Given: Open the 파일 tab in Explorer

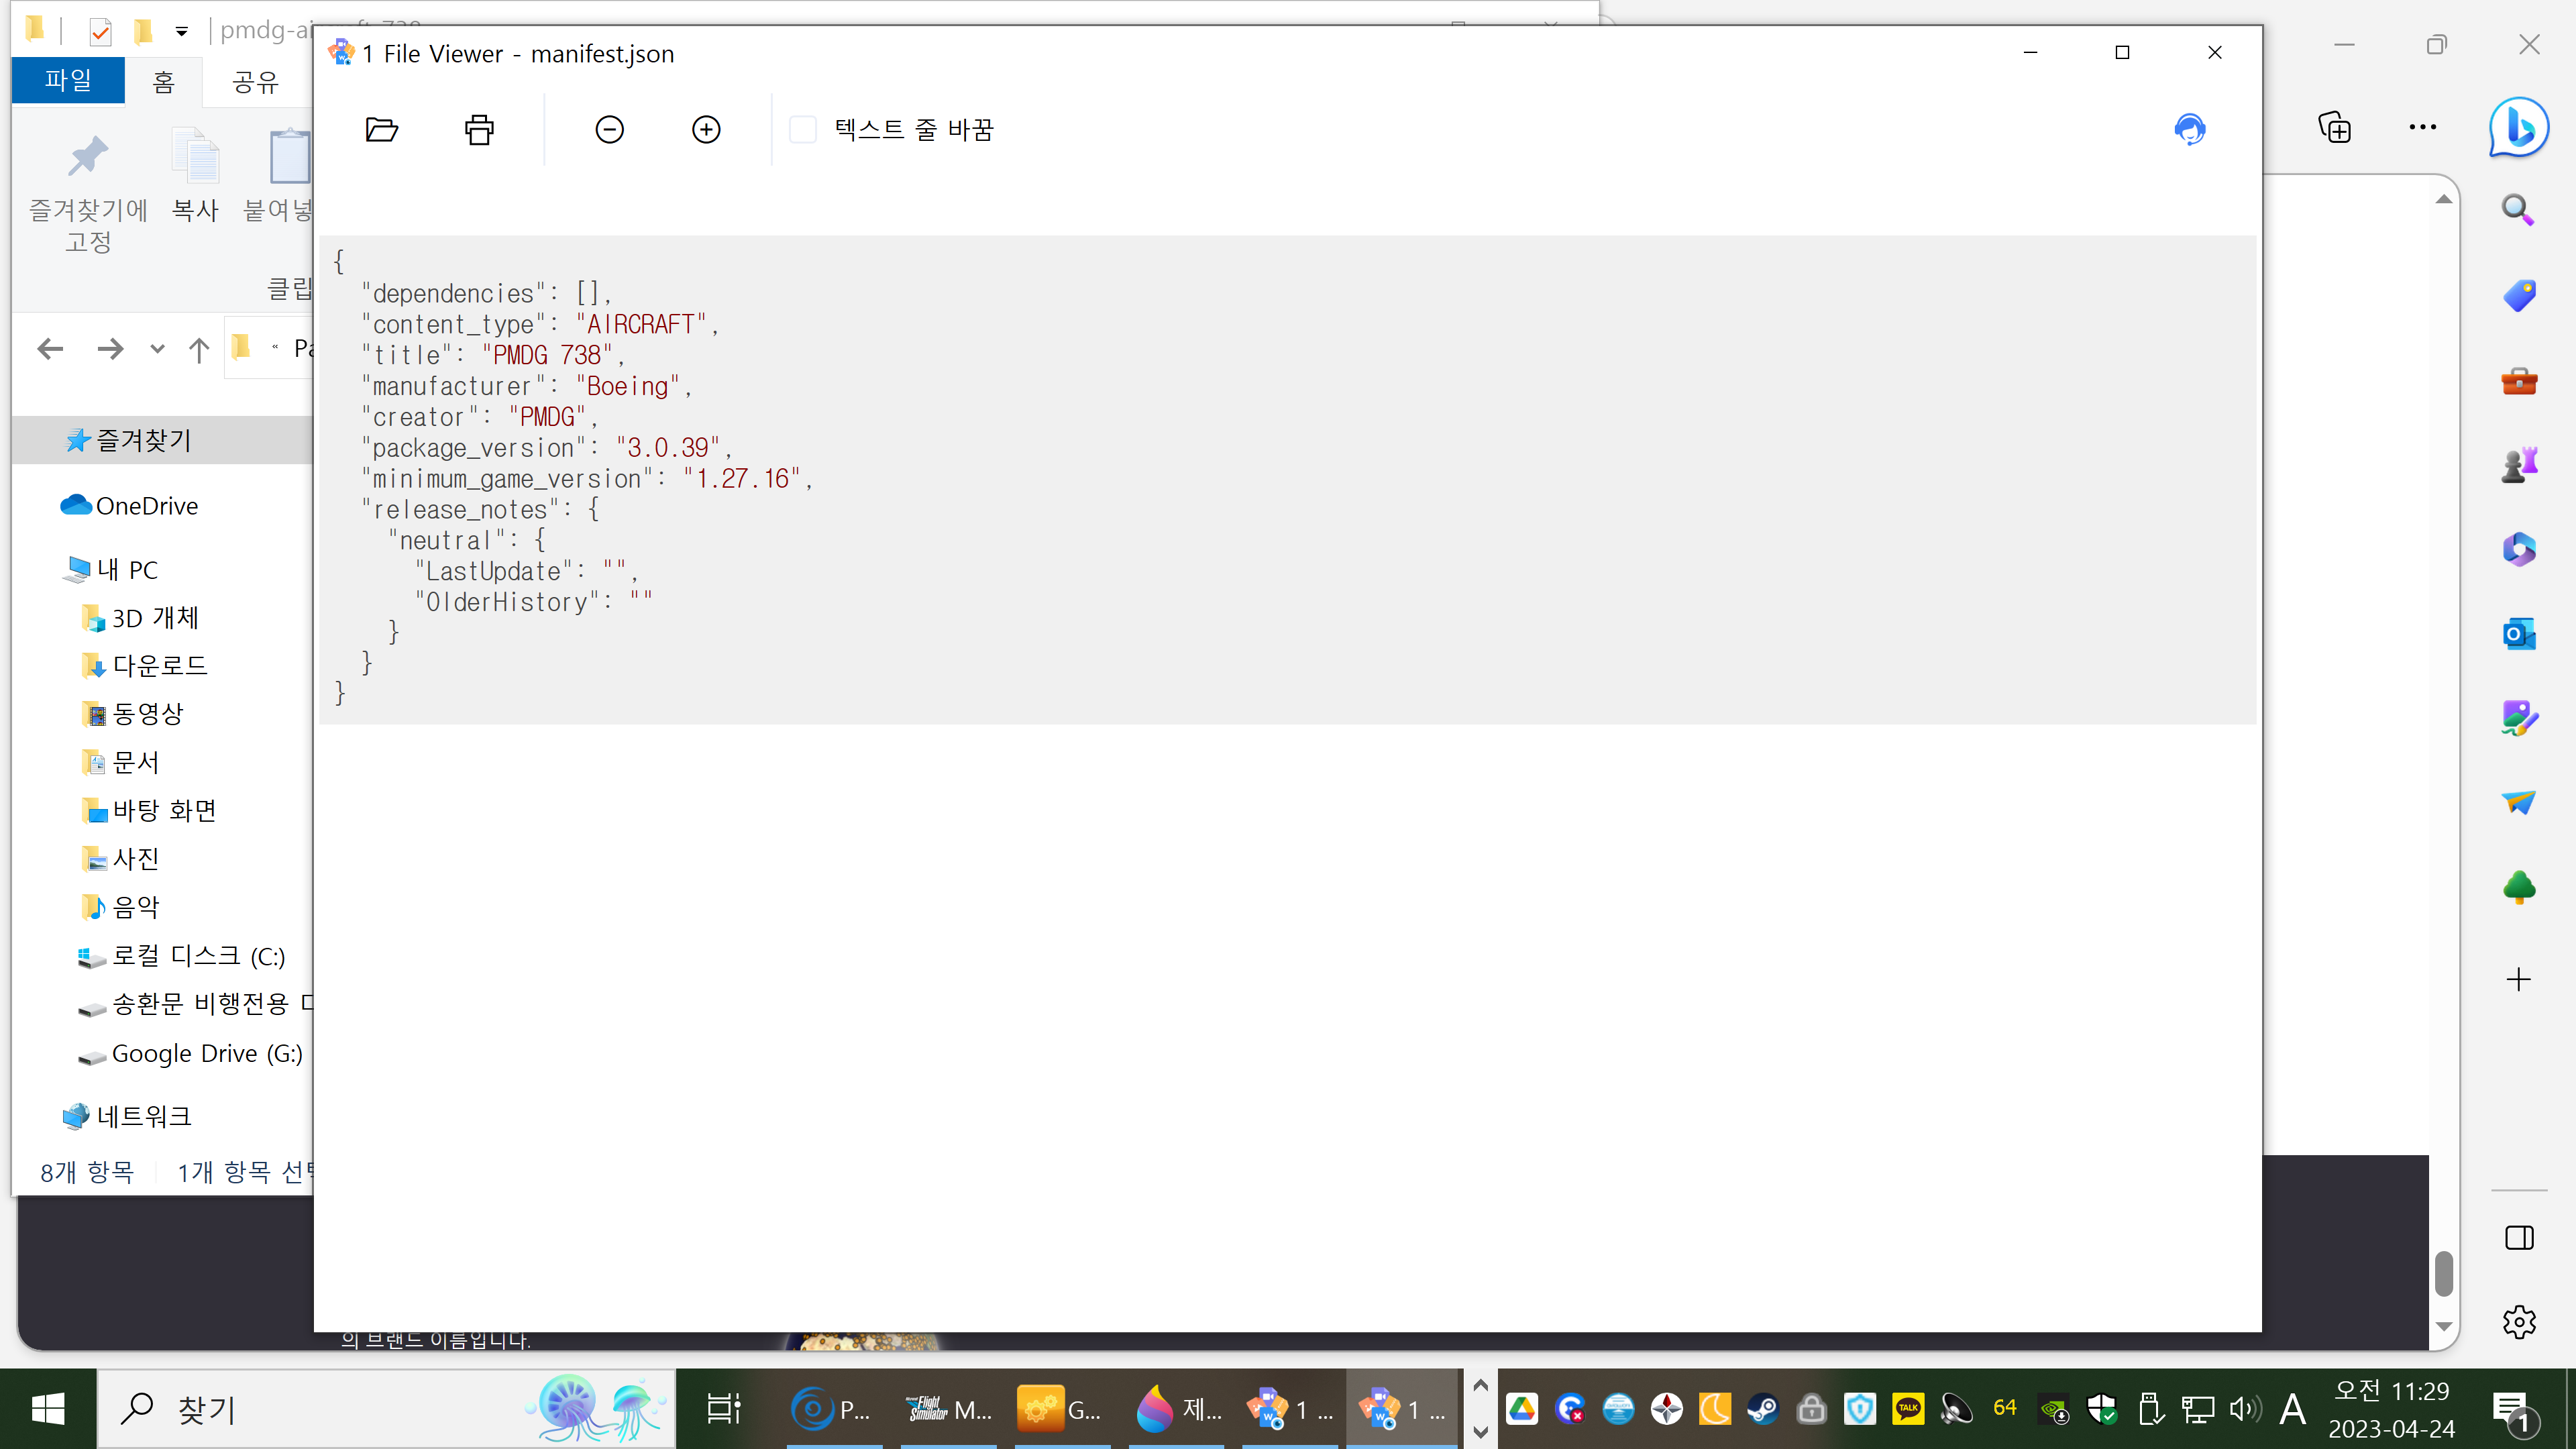Looking at the screenshot, I should click(x=68, y=80).
